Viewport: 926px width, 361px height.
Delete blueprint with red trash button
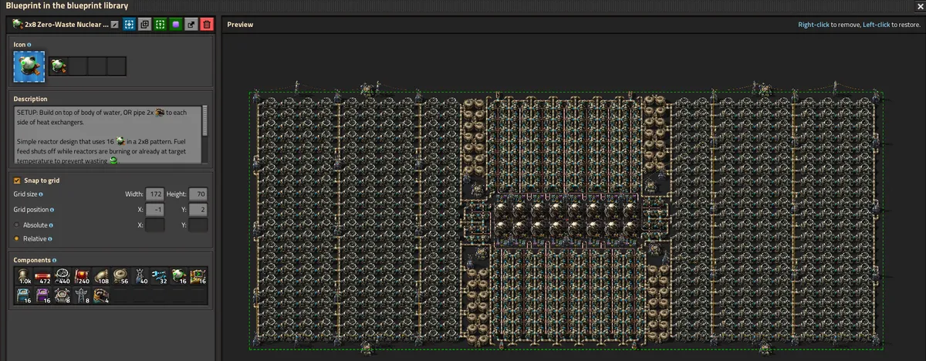(206, 25)
